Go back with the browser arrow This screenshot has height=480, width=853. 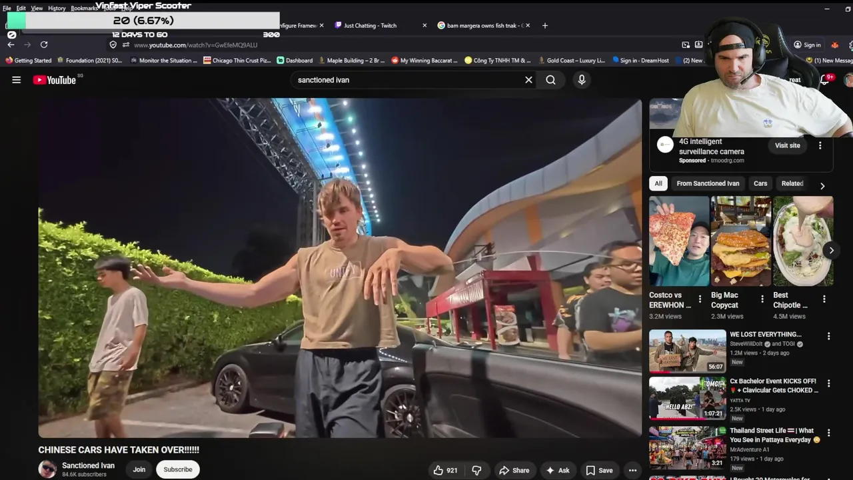pyautogui.click(x=11, y=45)
